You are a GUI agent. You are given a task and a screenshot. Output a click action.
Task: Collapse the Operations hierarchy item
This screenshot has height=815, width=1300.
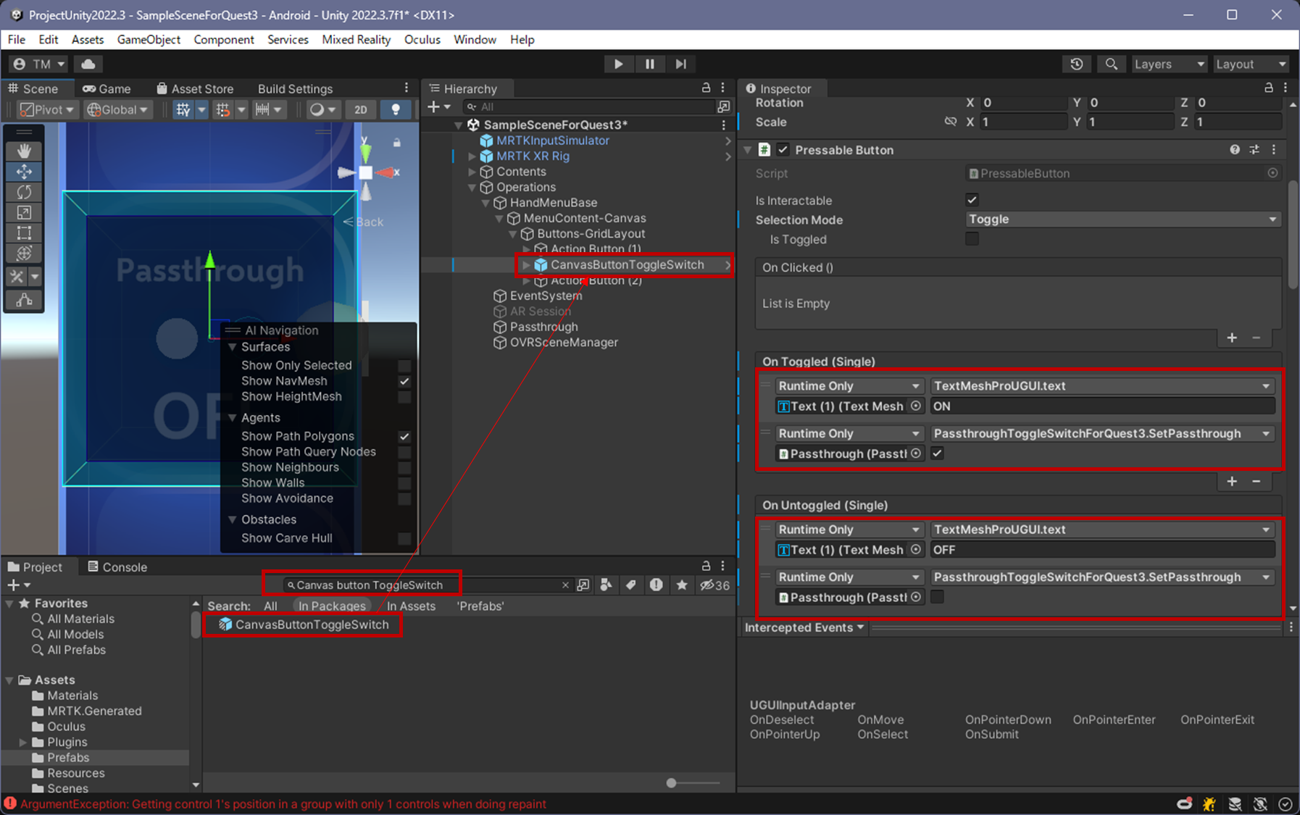tap(472, 187)
